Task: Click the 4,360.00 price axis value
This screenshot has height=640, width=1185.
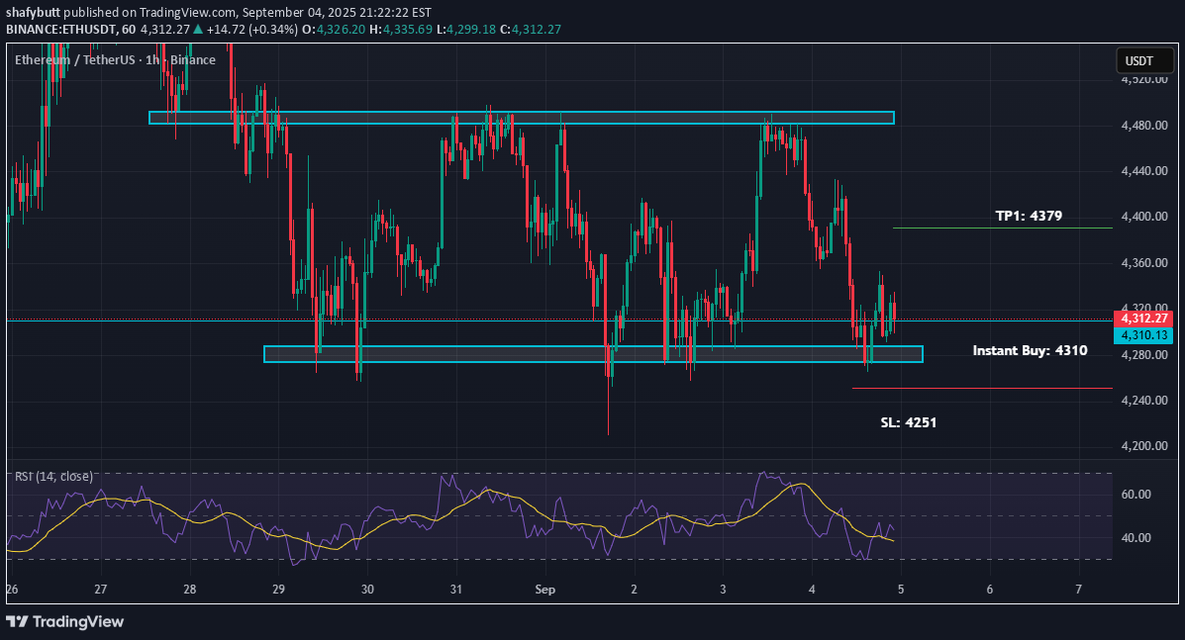Action: point(1144,263)
